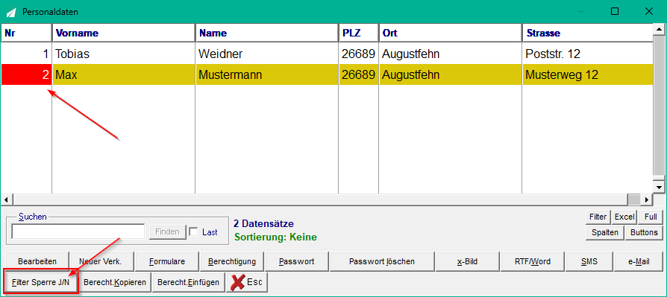Toggle the Last checkbox
Image resolution: width=667 pixels, height=297 pixels.
click(193, 232)
